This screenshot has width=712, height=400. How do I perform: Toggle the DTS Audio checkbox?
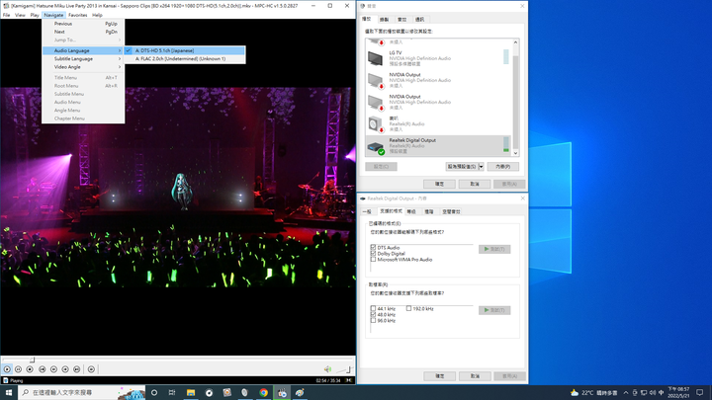373,248
